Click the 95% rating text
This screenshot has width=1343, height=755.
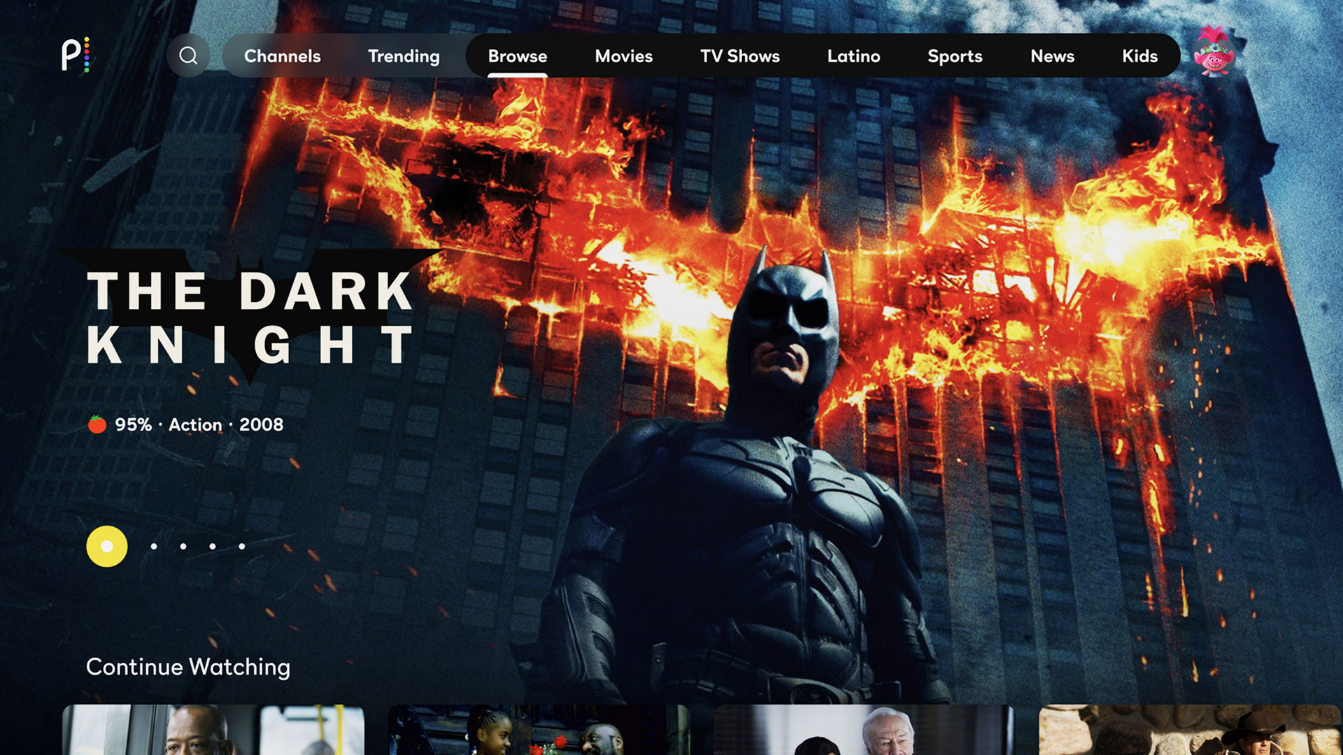coord(133,424)
